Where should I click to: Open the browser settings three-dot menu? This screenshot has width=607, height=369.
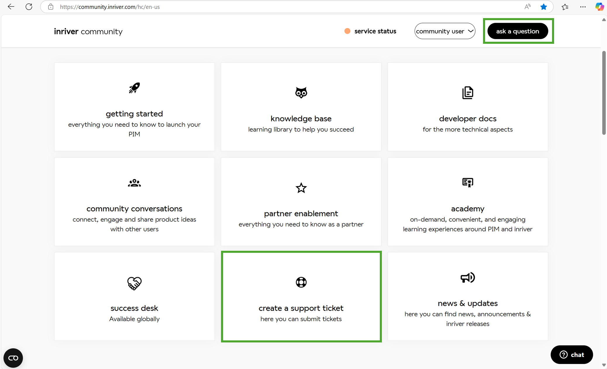click(583, 7)
